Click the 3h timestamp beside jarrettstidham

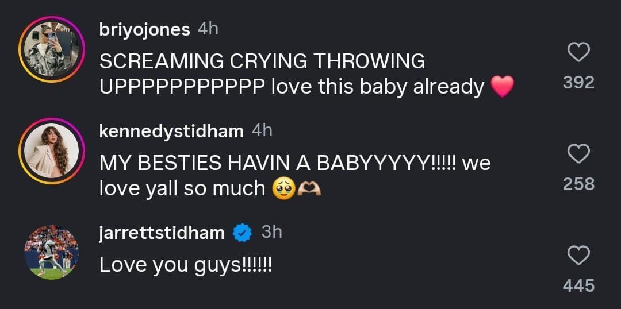pos(271,232)
